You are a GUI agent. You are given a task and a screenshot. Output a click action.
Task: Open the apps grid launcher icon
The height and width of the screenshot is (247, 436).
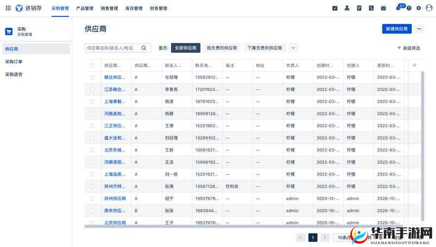pos(8,8)
